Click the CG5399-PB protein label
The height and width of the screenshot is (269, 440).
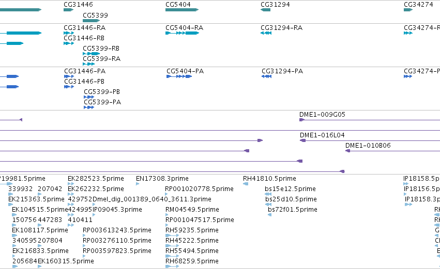point(102,92)
